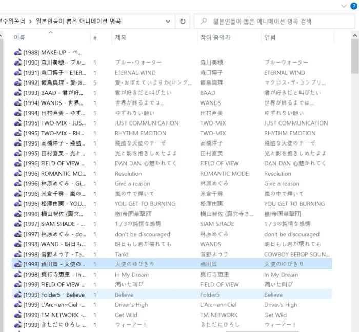Screen dimensions: 359x332
Task: Click file name [1999] TM NETWORK
Action: 55,315
